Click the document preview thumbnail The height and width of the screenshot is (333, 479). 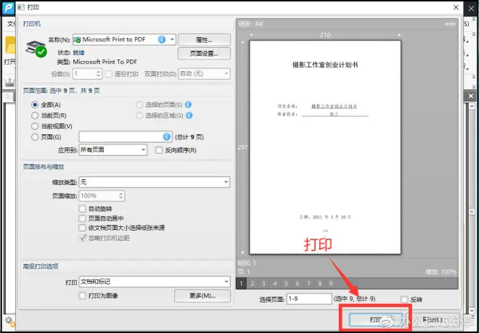pyautogui.click(x=325, y=147)
